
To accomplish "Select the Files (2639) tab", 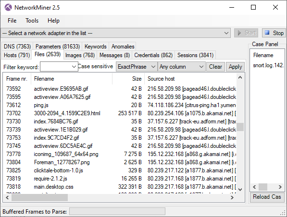I will click(48, 54).
